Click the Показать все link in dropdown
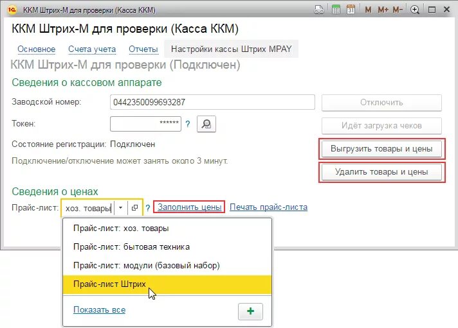The height and width of the screenshot is (328, 458). pyautogui.click(x=99, y=309)
